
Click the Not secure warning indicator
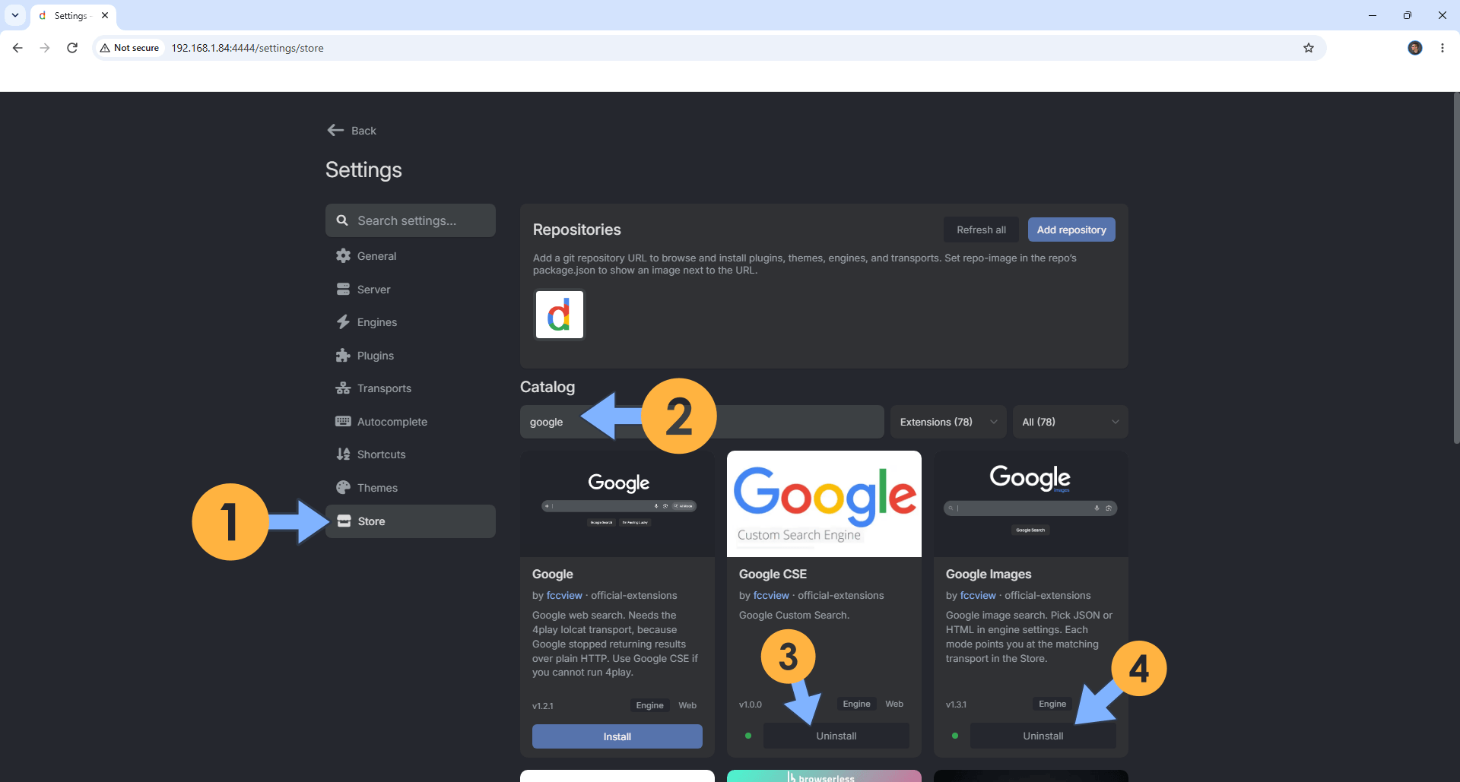(129, 48)
